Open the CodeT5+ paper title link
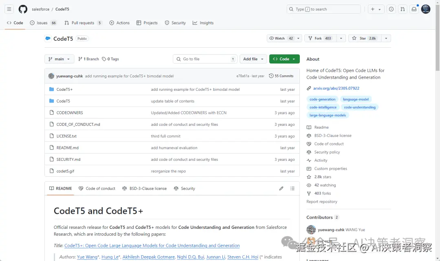The image size is (440, 261). coord(152,246)
